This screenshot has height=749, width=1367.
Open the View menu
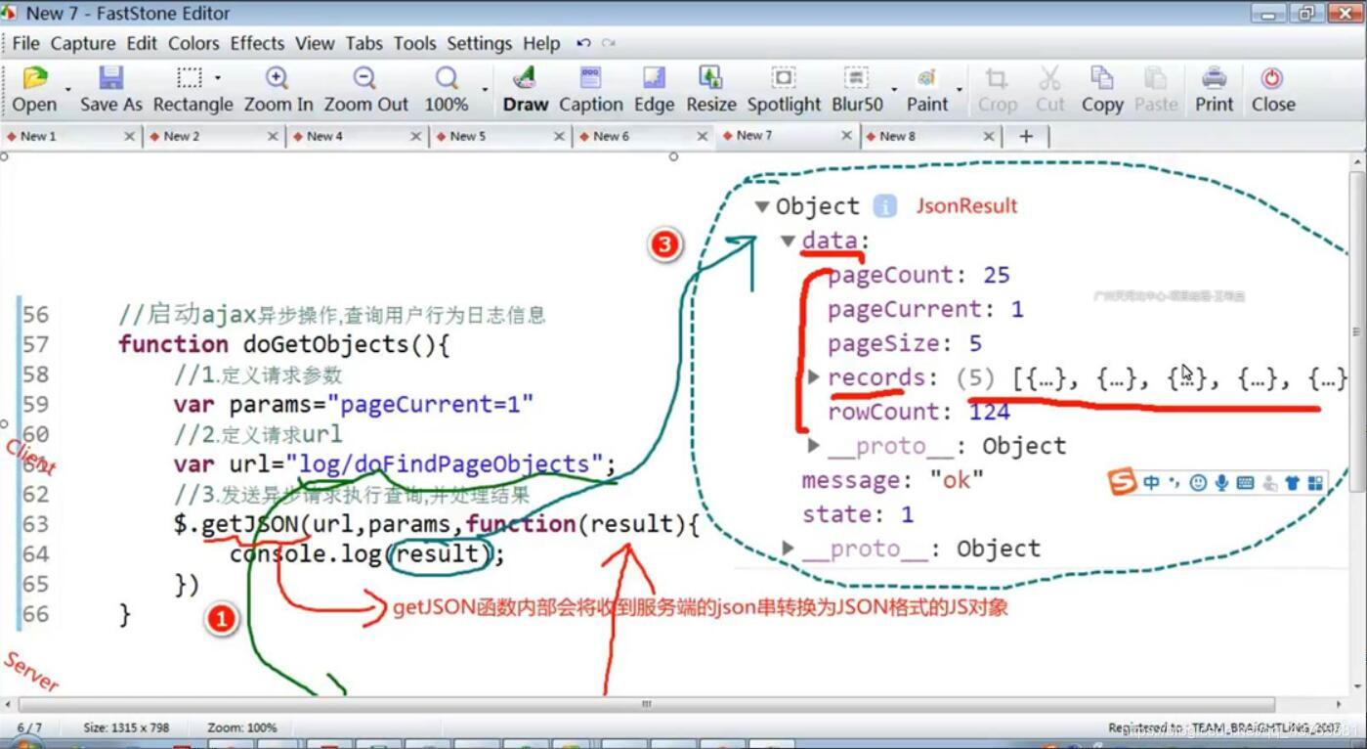(315, 43)
